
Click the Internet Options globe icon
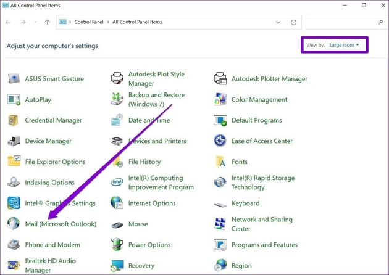coord(117,203)
